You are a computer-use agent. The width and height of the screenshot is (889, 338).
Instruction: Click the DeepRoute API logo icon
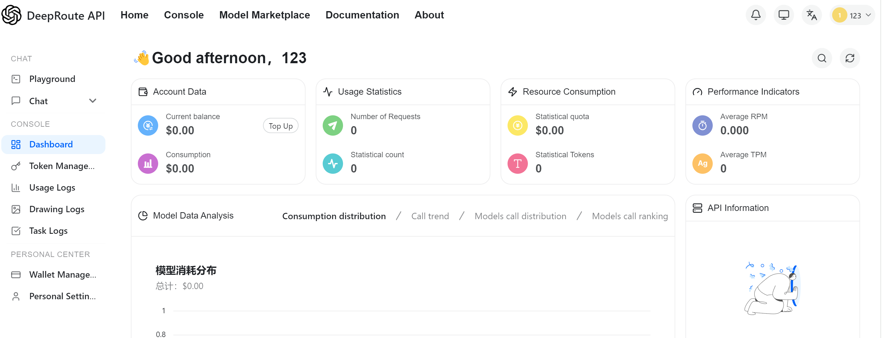click(x=11, y=15)
